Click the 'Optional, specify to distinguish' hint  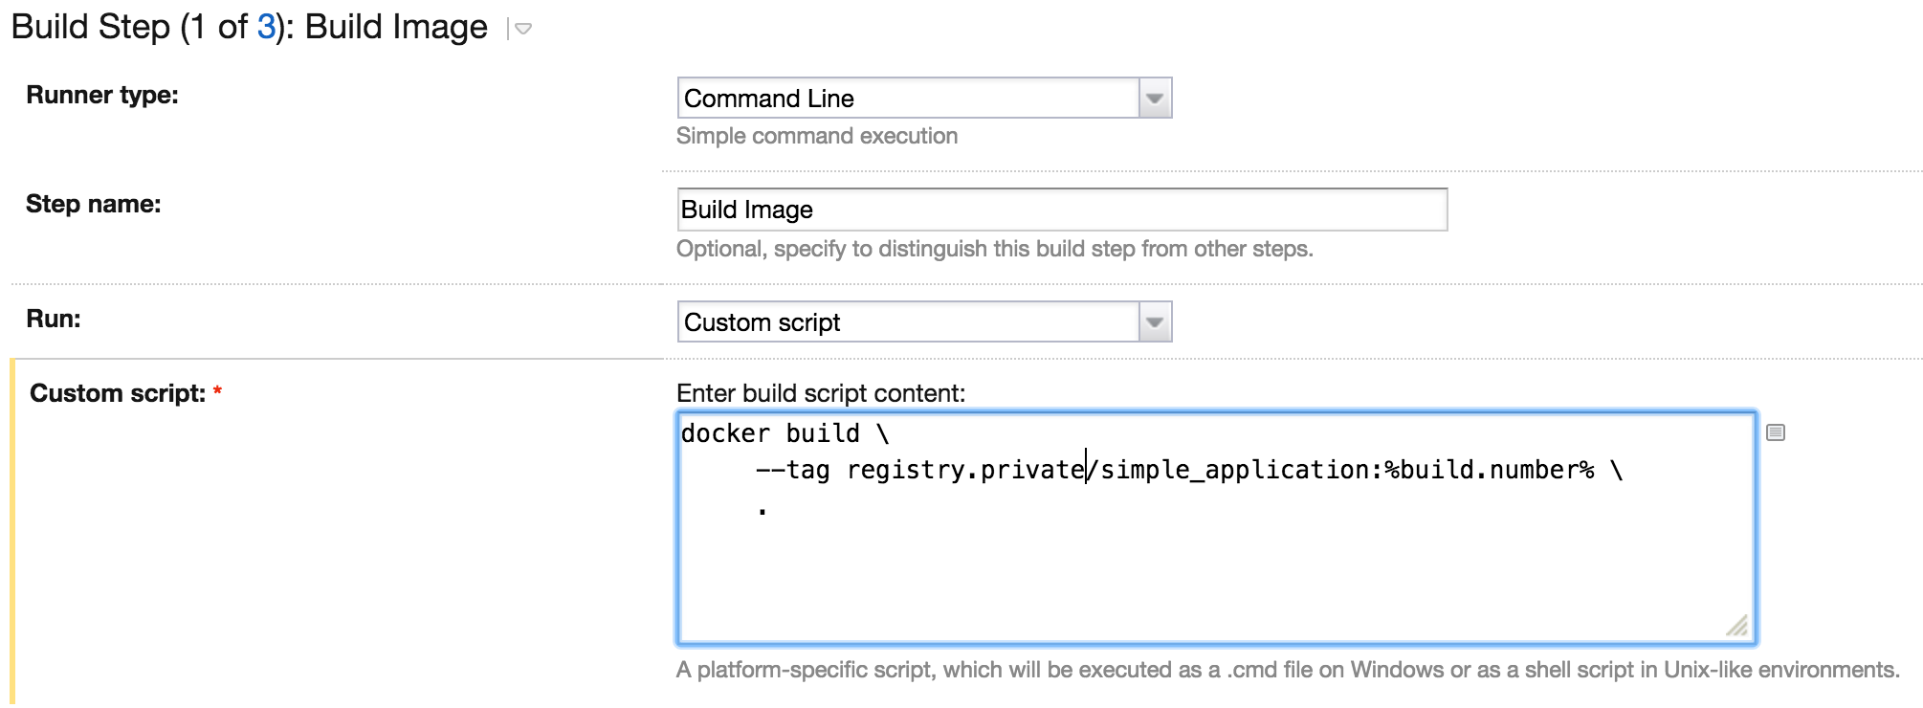tap(995, 249)
